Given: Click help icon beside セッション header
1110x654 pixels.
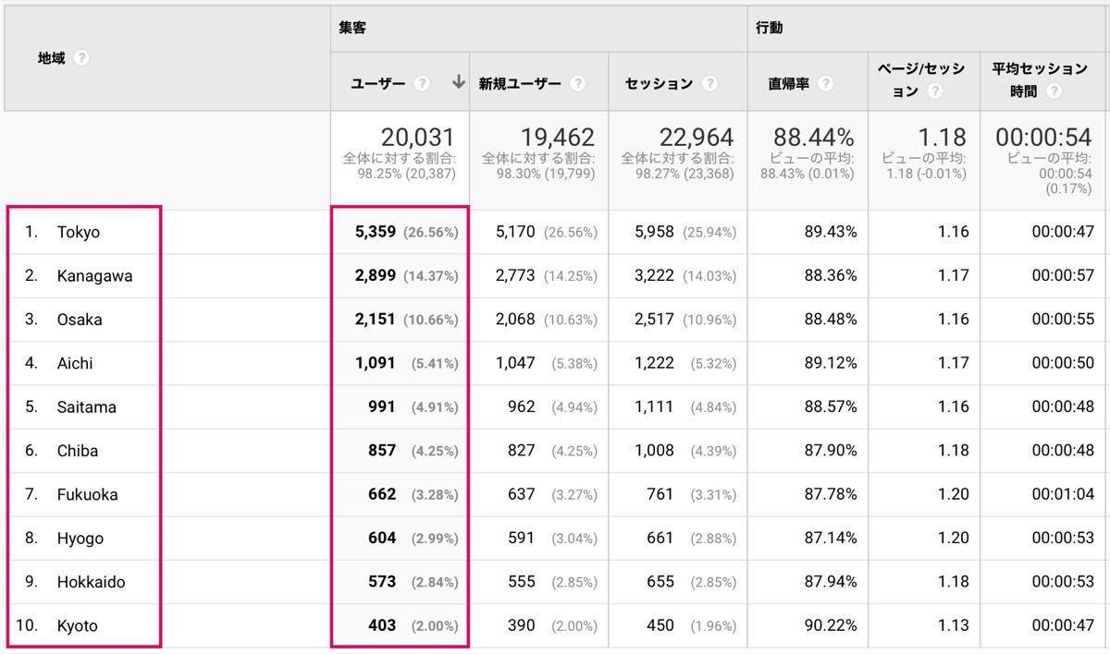Looking at the screenshot, I should click(709, 83).
